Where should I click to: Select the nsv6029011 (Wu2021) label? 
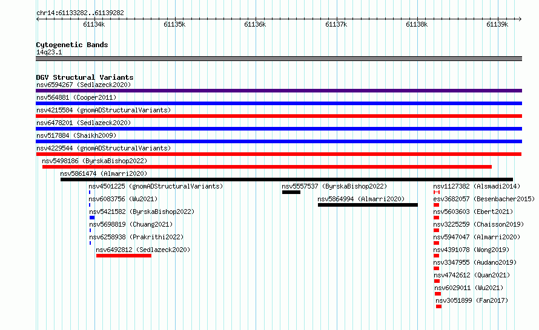469,288
